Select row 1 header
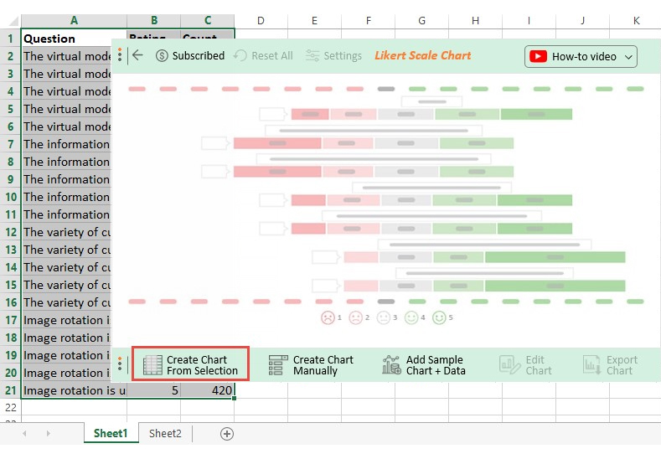Screen dimensions: 661x459 tap(10, 39)
